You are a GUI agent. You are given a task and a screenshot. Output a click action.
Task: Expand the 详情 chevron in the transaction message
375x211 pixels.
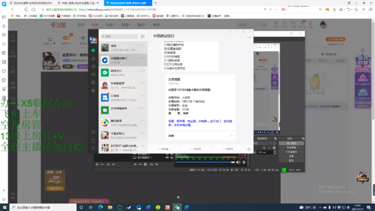point(231,136)
